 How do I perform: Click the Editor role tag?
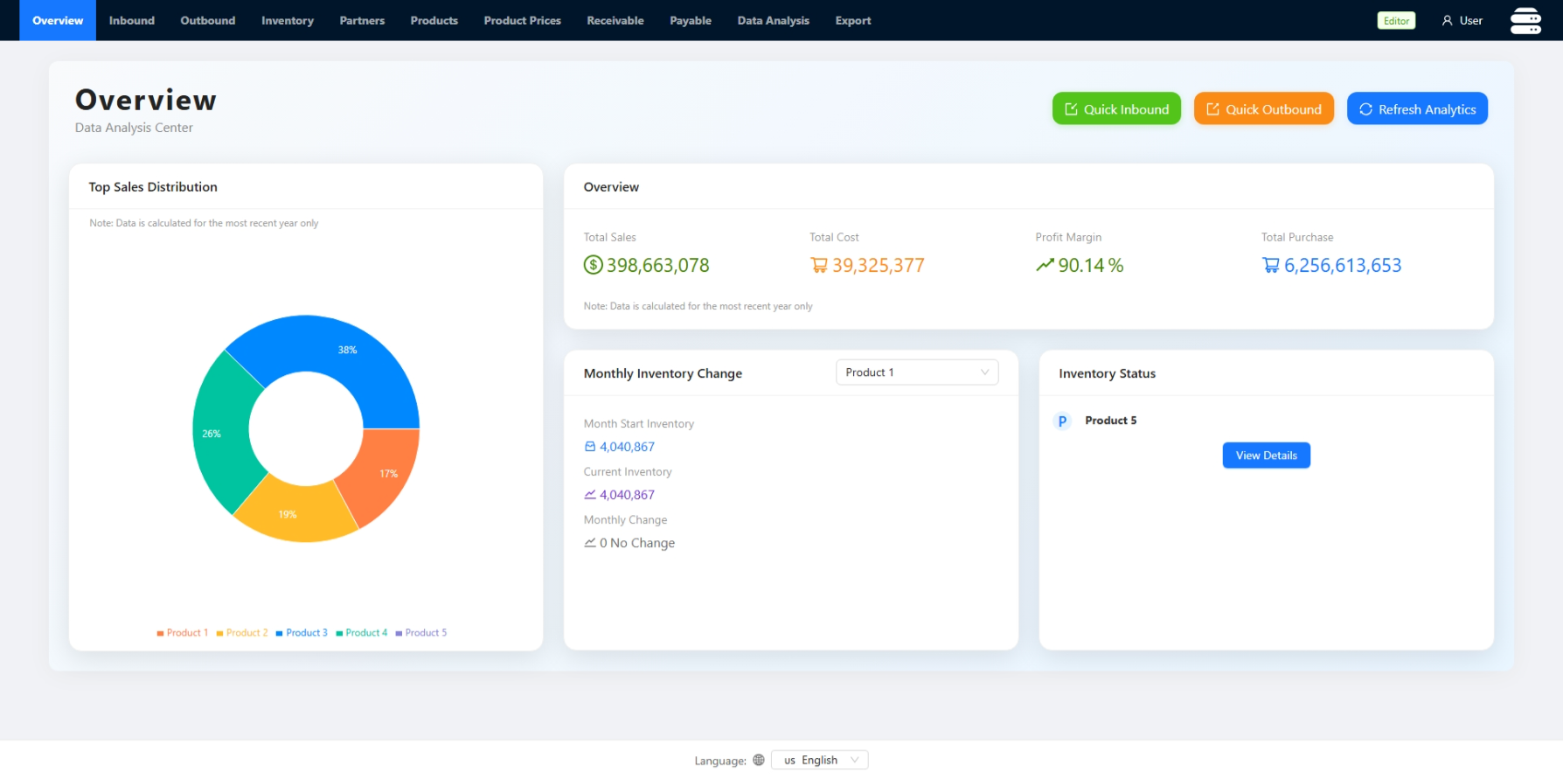coord(1396,21)
